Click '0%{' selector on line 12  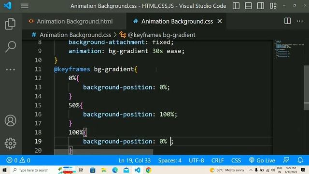coord(74,78)
